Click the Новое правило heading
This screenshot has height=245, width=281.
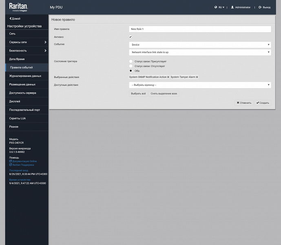(x=63, y=20)
